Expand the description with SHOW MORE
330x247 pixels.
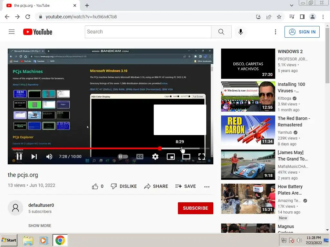click(40, 225)
